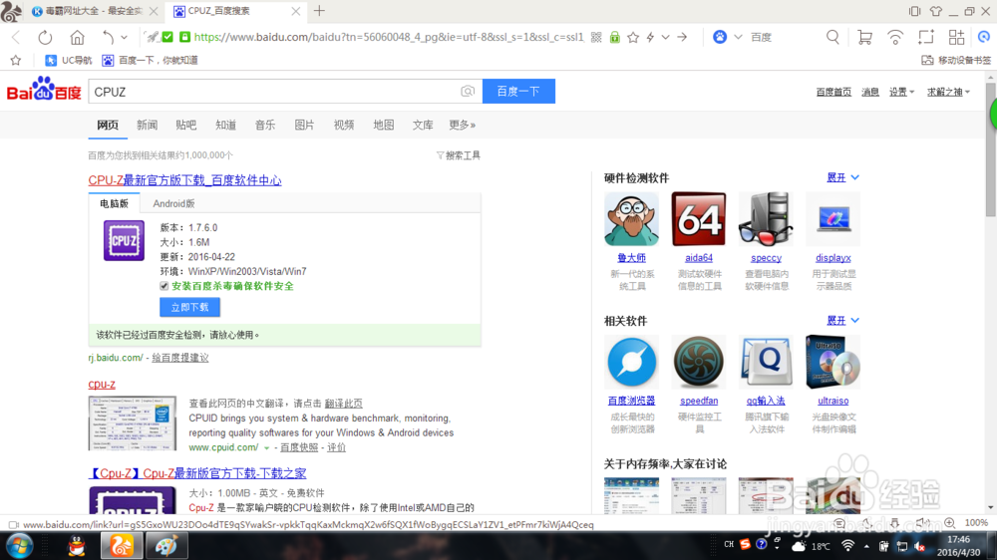Click the ultraiso software icon
997x560 pixels.
pos(832,363)
